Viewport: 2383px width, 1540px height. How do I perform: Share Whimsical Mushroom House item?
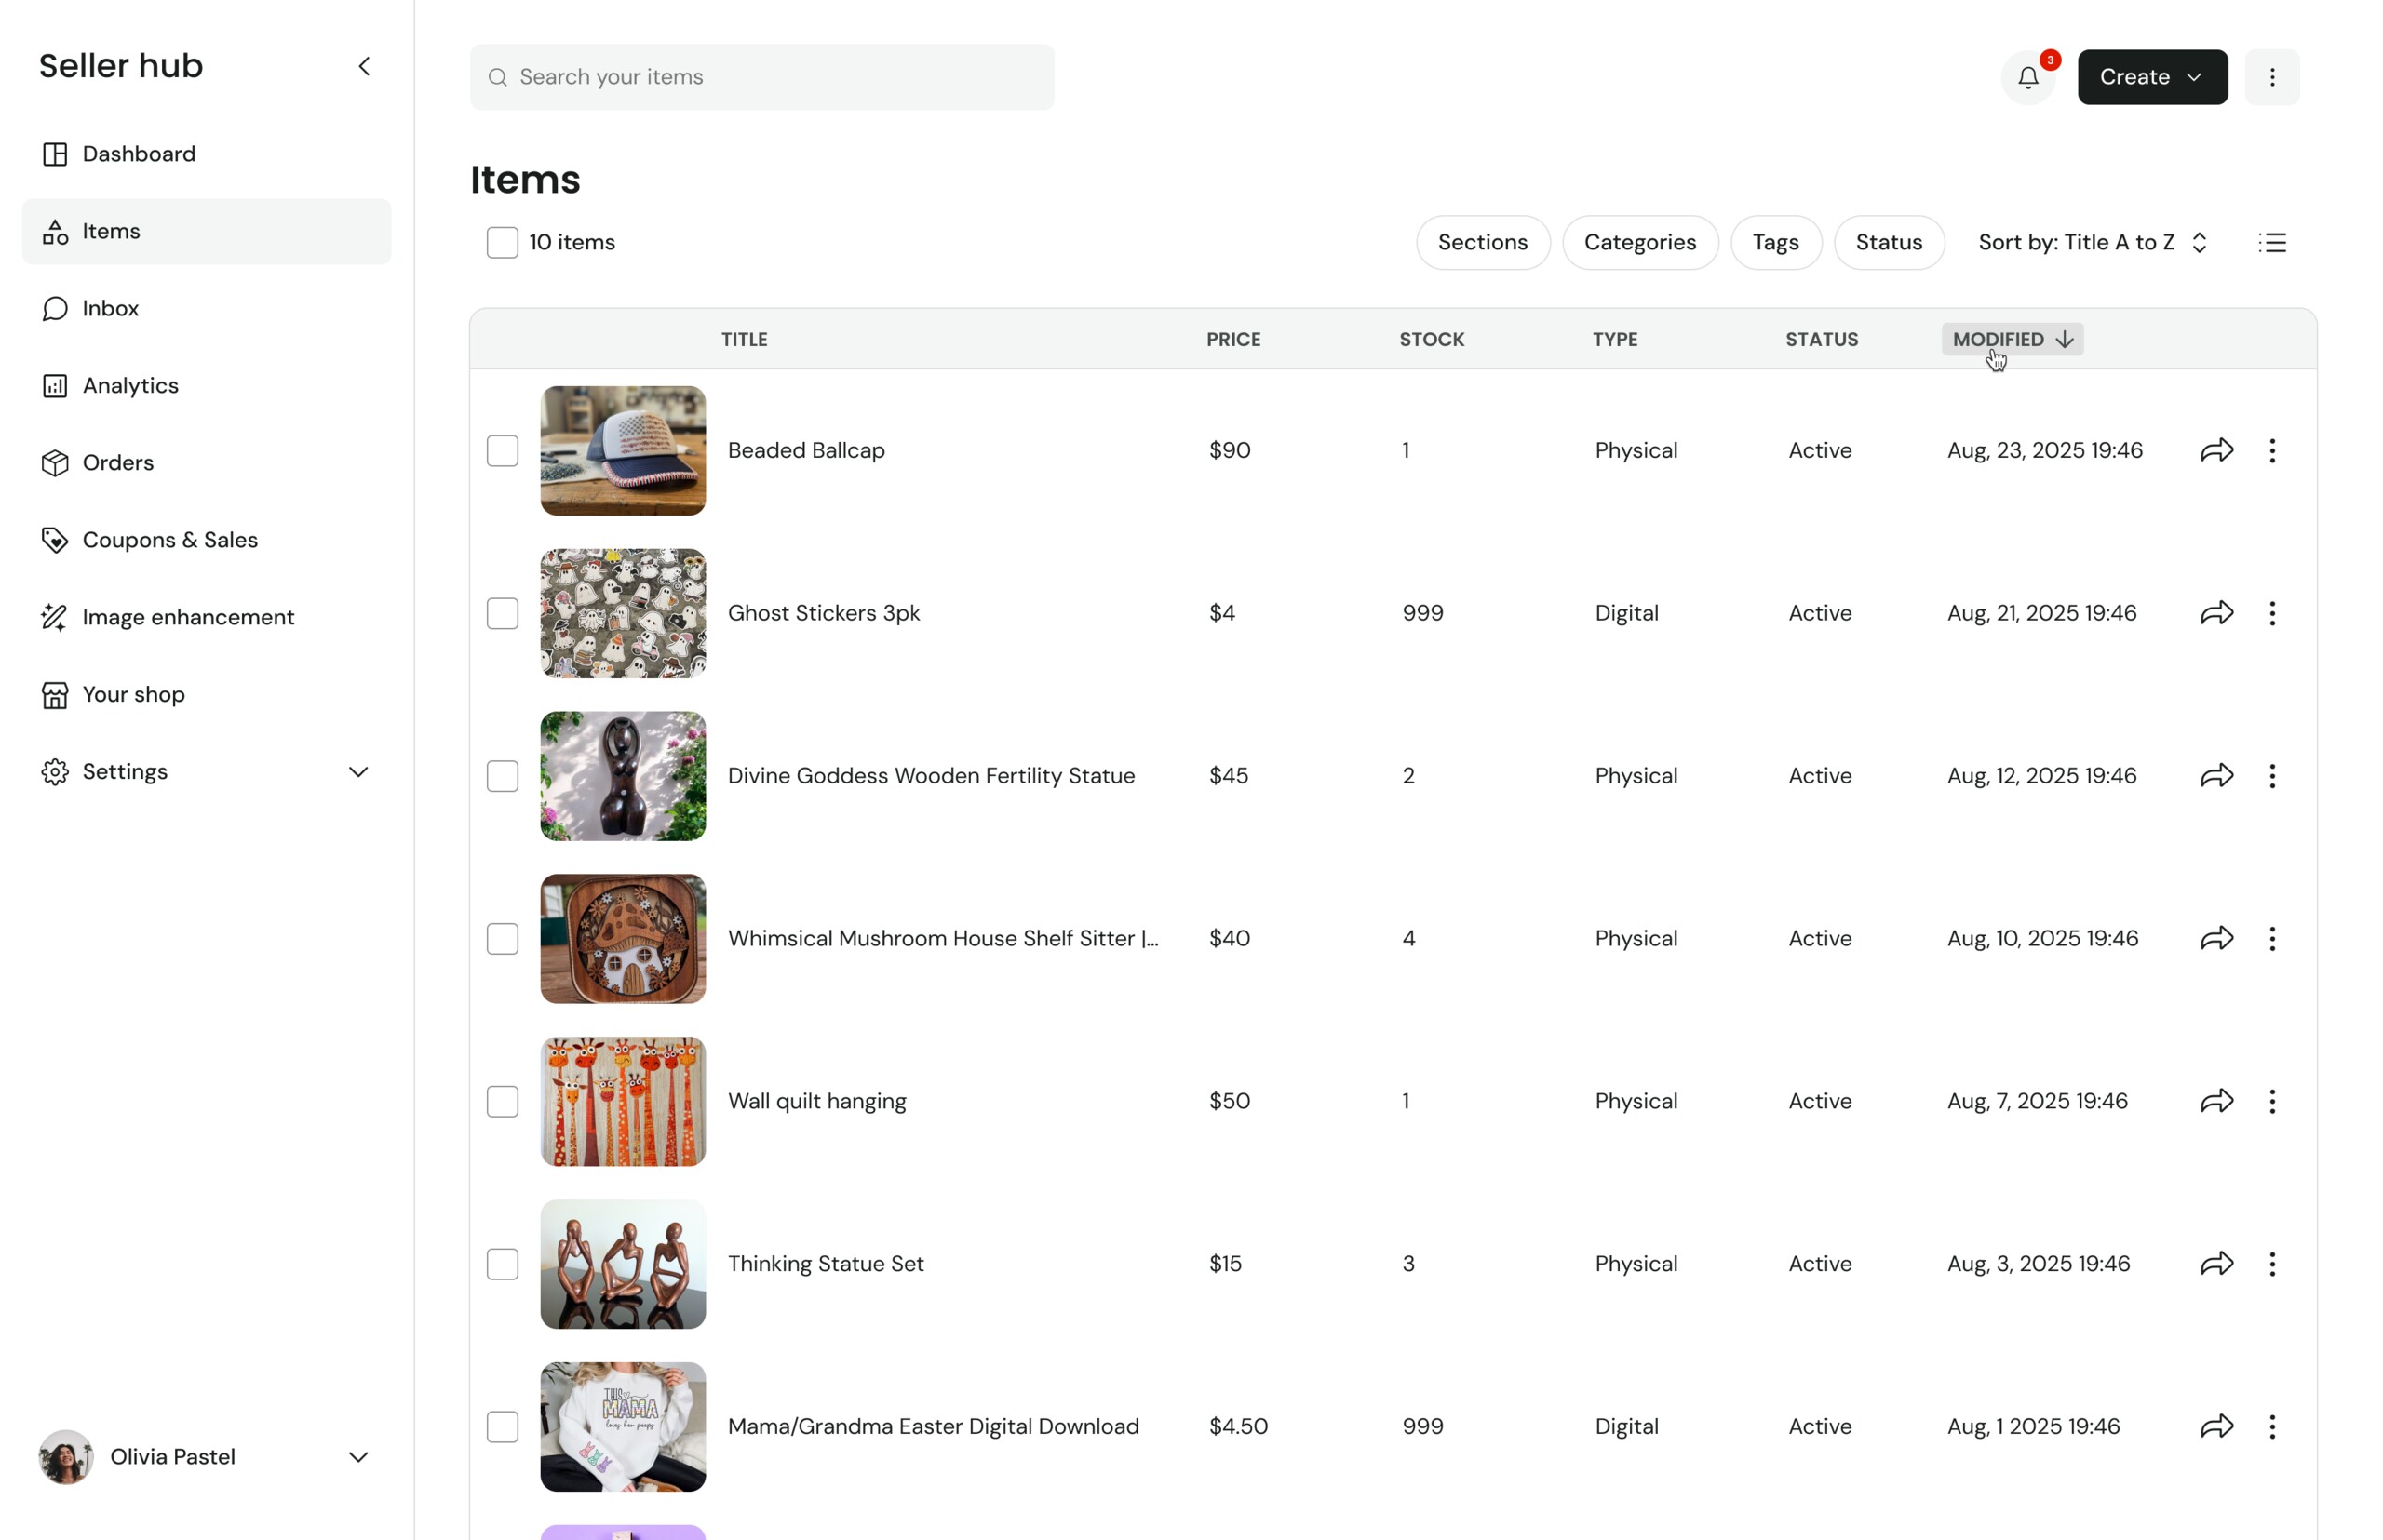[x=2217, y=939]
